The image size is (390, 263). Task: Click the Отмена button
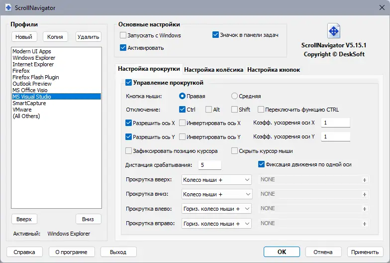click(323, 252)
